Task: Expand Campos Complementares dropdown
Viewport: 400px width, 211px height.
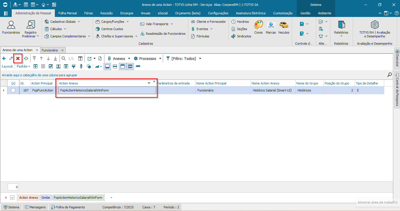Action: click(89, 36)
